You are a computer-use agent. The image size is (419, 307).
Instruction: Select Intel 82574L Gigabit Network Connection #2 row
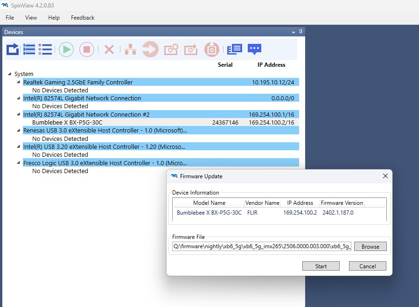(x=161, y=114)
